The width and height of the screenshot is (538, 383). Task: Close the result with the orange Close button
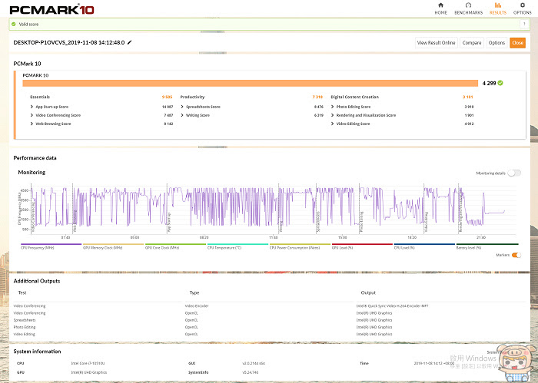point(517,43)
